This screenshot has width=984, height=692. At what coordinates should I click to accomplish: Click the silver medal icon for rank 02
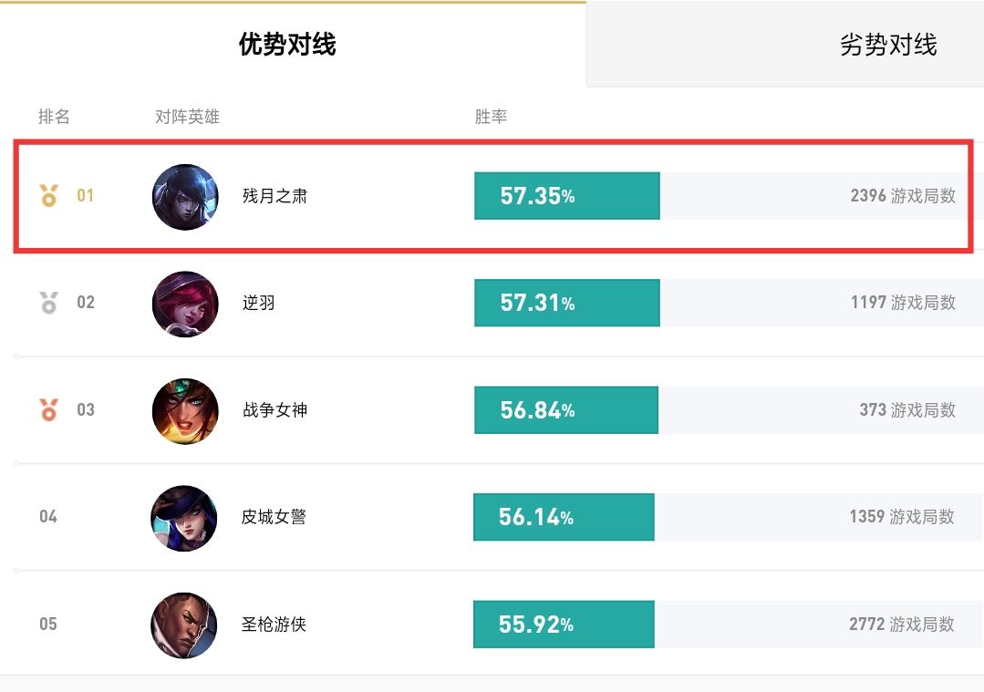point(48,303)
